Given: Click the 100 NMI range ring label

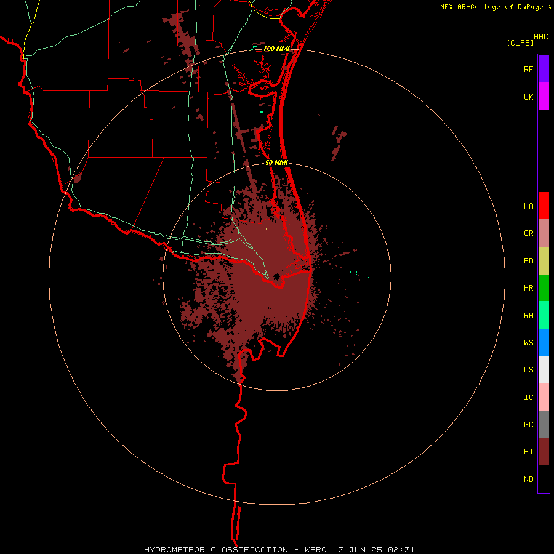Looking at the screenshot, I should coord(276,49).
